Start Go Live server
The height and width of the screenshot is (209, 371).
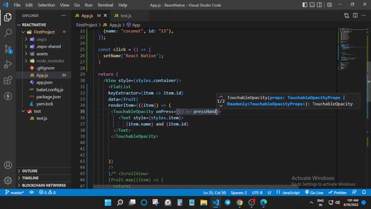[x=314, y=193]
